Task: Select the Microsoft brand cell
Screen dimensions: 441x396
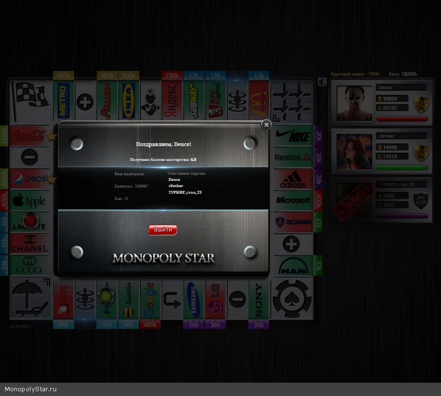Action: 293,200
